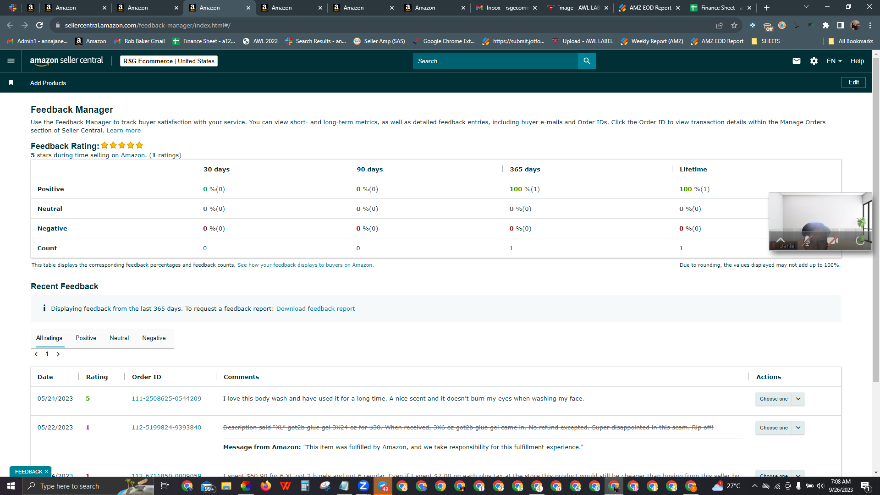Turn on the camera in the video overlay

coord(833,241)
